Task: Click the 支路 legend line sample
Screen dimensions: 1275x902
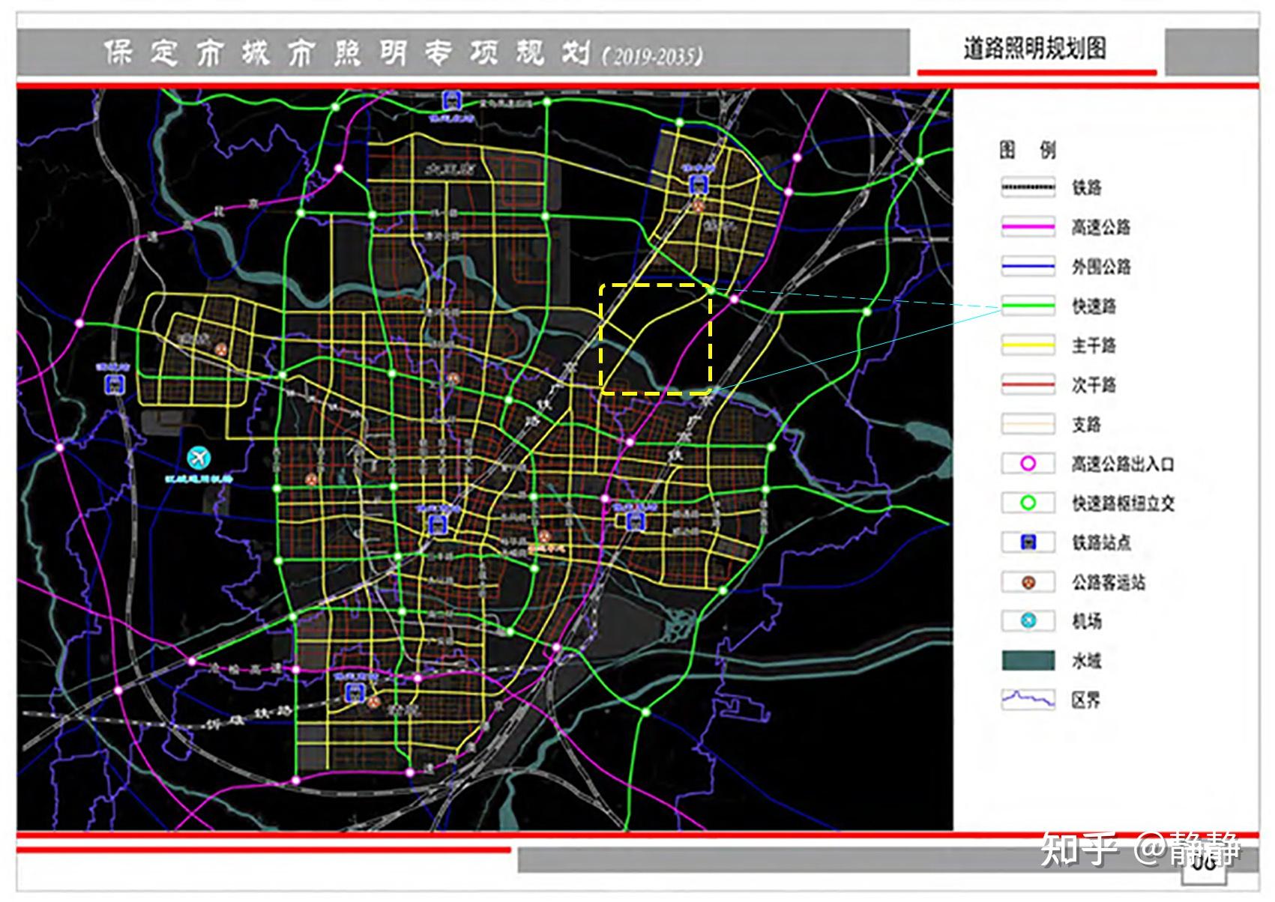Action: pyautogui.click(x=1028, y=425)
